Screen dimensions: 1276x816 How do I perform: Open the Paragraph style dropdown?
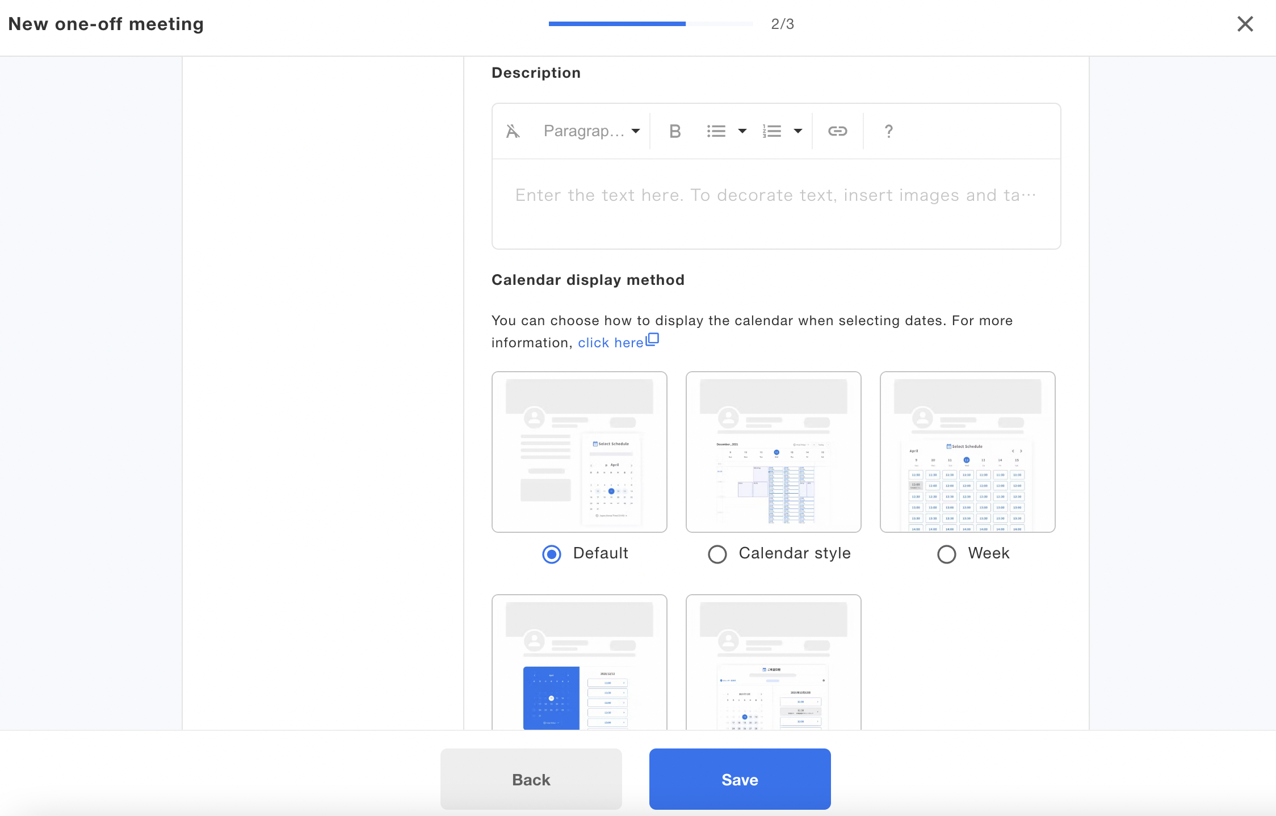pos(591,131)
